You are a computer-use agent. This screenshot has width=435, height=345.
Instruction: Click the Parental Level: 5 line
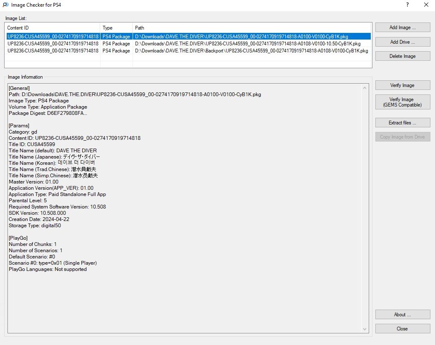coord(28,201)
